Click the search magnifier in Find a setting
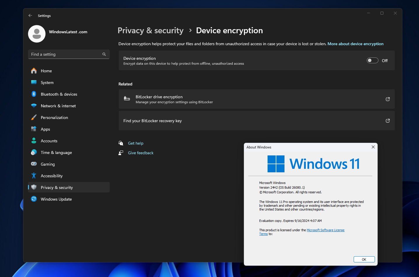Screen dimensions: 419x277 [104, 54]
